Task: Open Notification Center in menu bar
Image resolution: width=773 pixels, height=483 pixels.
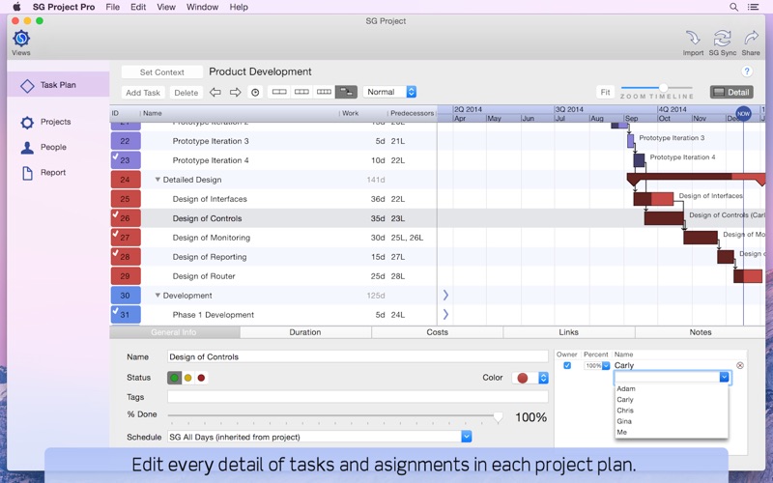Action: click(754, 7)
